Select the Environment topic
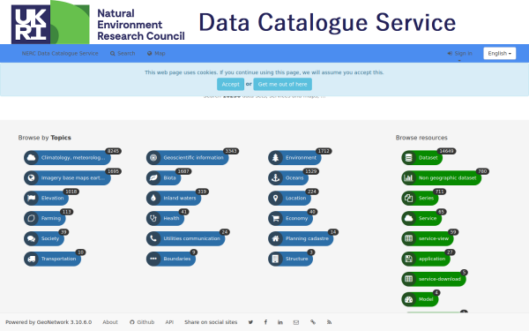Screen dimensions: 529x331 click(x=294, y=158)
